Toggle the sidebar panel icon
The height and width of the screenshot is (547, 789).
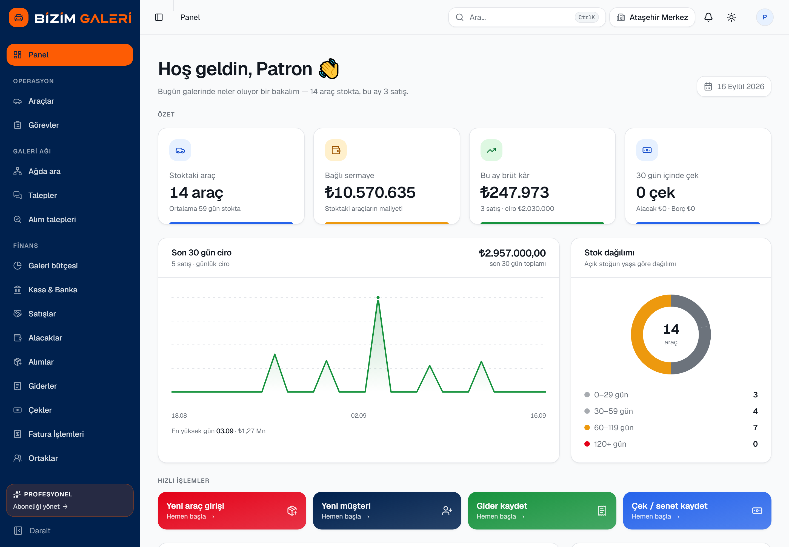(159, 17)
